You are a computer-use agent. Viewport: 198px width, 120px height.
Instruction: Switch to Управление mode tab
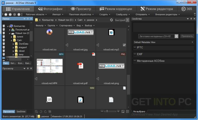tap(18, 9)
